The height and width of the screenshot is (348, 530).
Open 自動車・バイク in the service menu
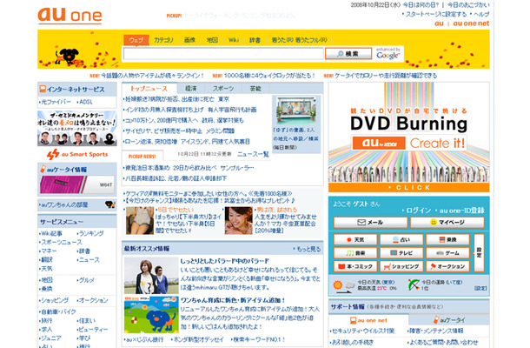pyautogui.click(x=58, y=311)
